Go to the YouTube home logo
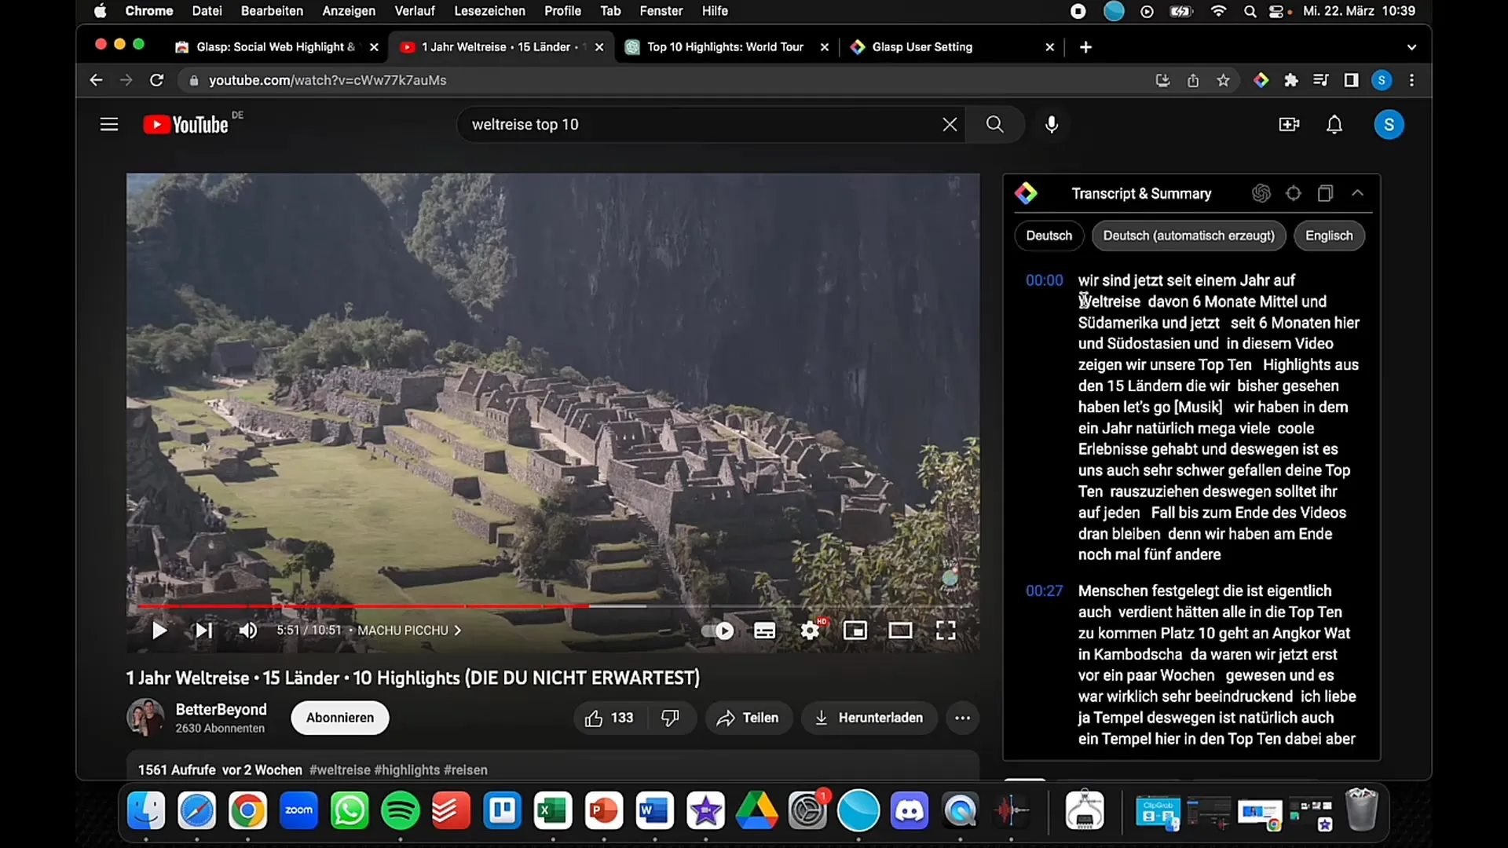The width and height of the screenshot is (1508, 848). click(185, 125)
